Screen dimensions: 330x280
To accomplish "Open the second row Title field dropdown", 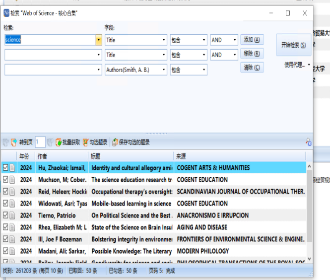I will coord(164,55).
